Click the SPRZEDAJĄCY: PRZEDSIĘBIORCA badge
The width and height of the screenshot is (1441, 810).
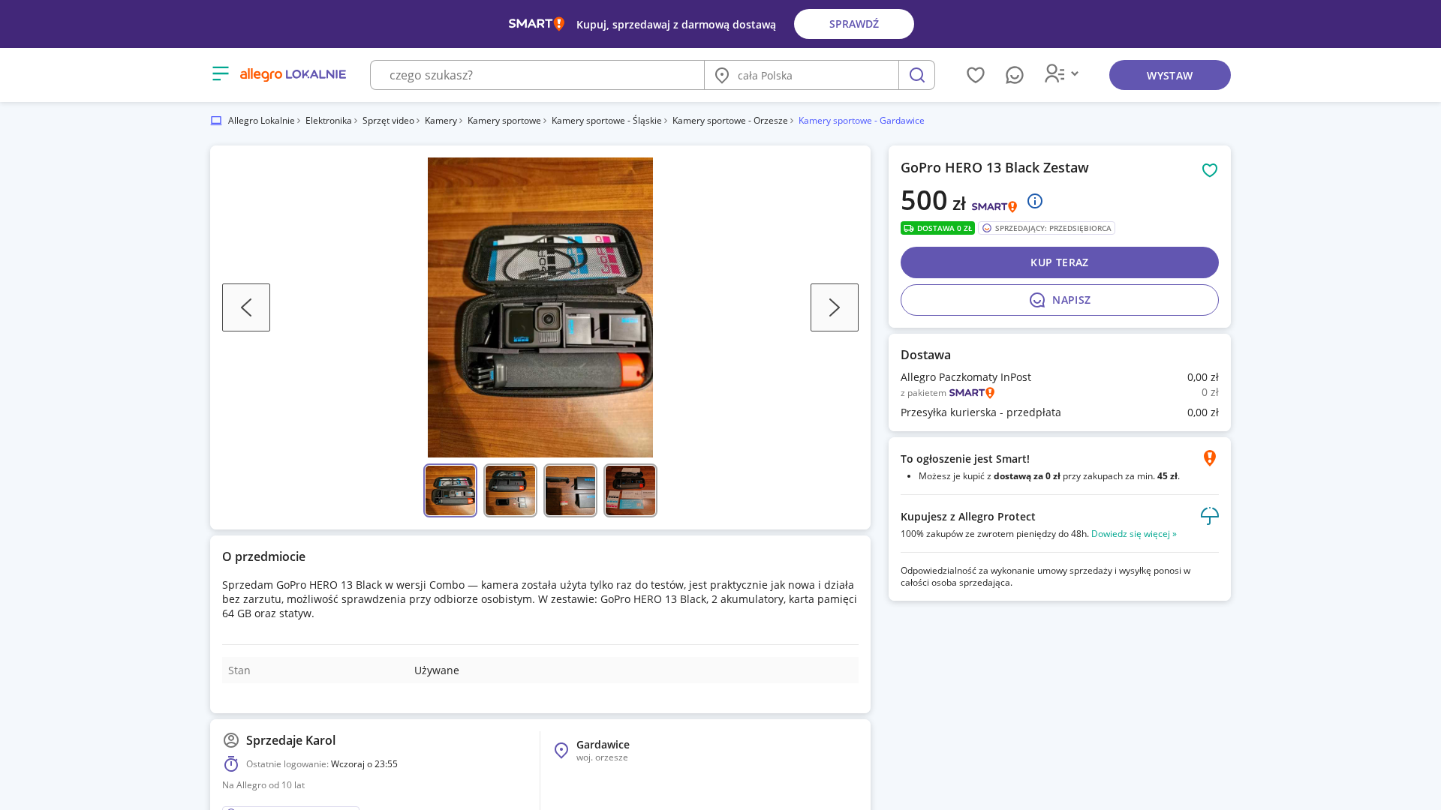coord(1046,228)
